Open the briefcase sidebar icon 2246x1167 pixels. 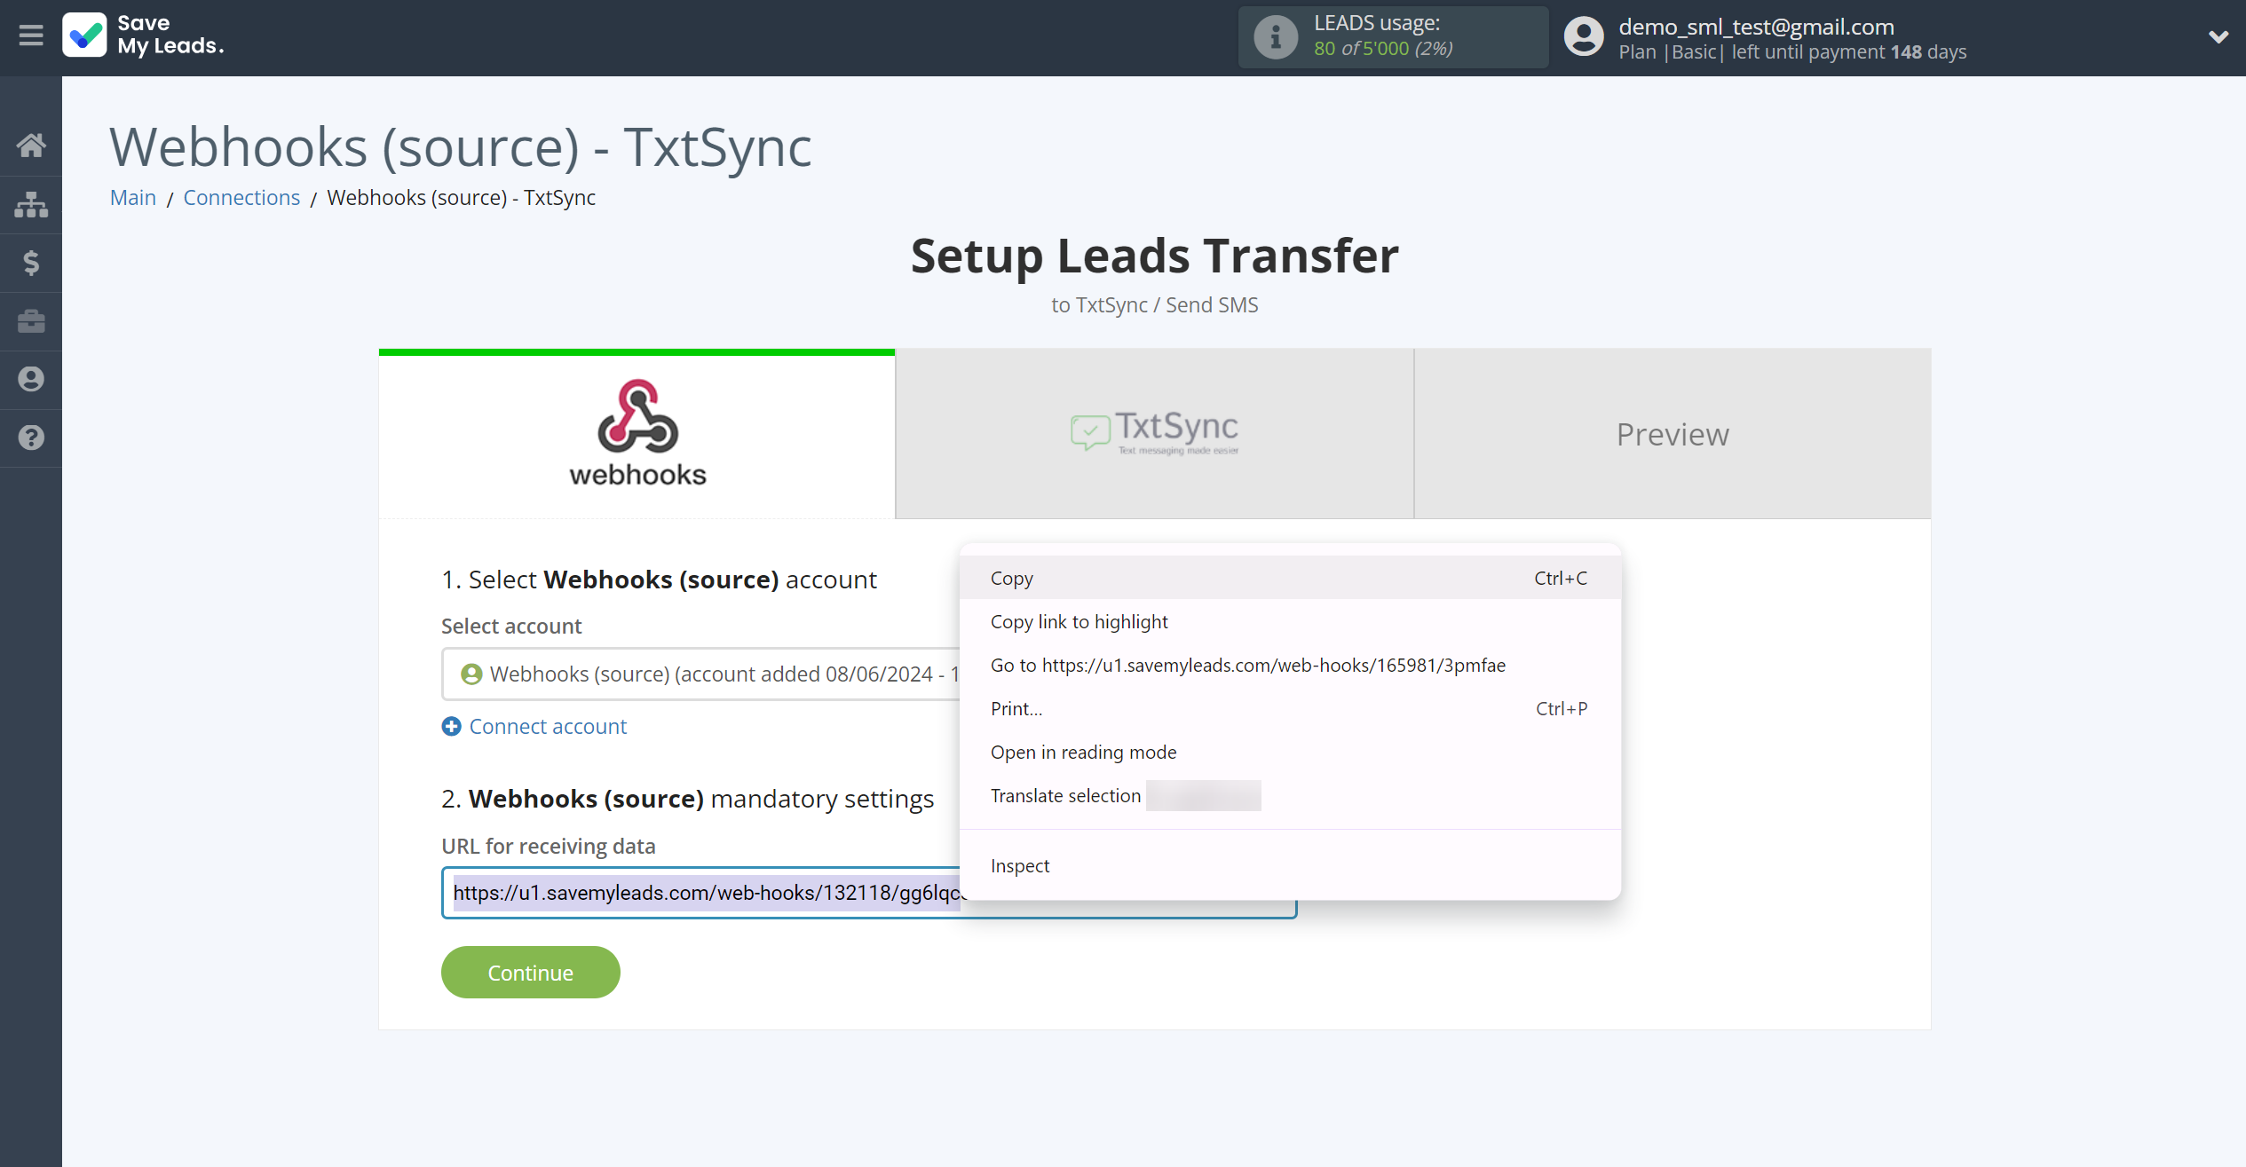(31, 321)
